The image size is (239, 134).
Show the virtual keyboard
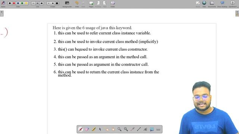[x=158, y=129]
